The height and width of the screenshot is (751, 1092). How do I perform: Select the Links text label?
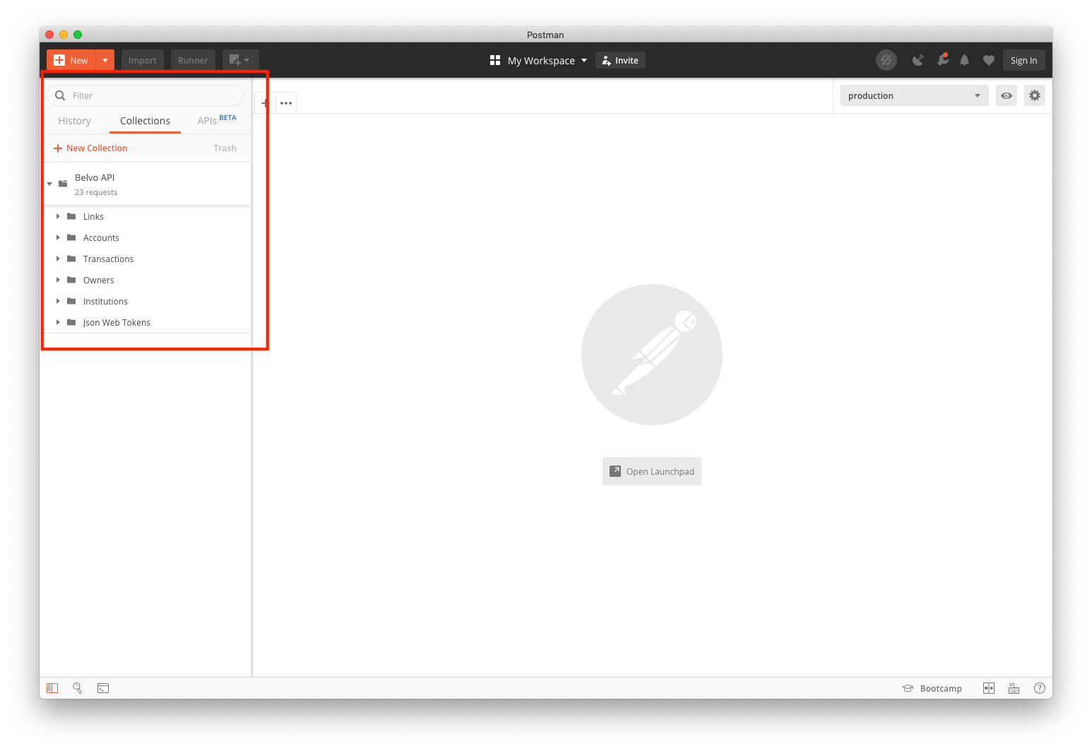click(x=93, y=216)
